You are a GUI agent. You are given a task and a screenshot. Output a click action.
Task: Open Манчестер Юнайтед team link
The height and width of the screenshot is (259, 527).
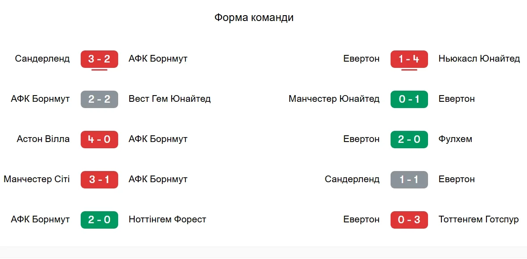(334, 99)
